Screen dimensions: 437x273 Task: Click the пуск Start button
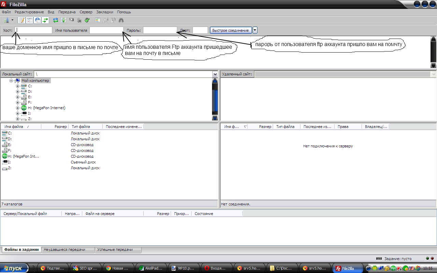[x=14, y=268]
